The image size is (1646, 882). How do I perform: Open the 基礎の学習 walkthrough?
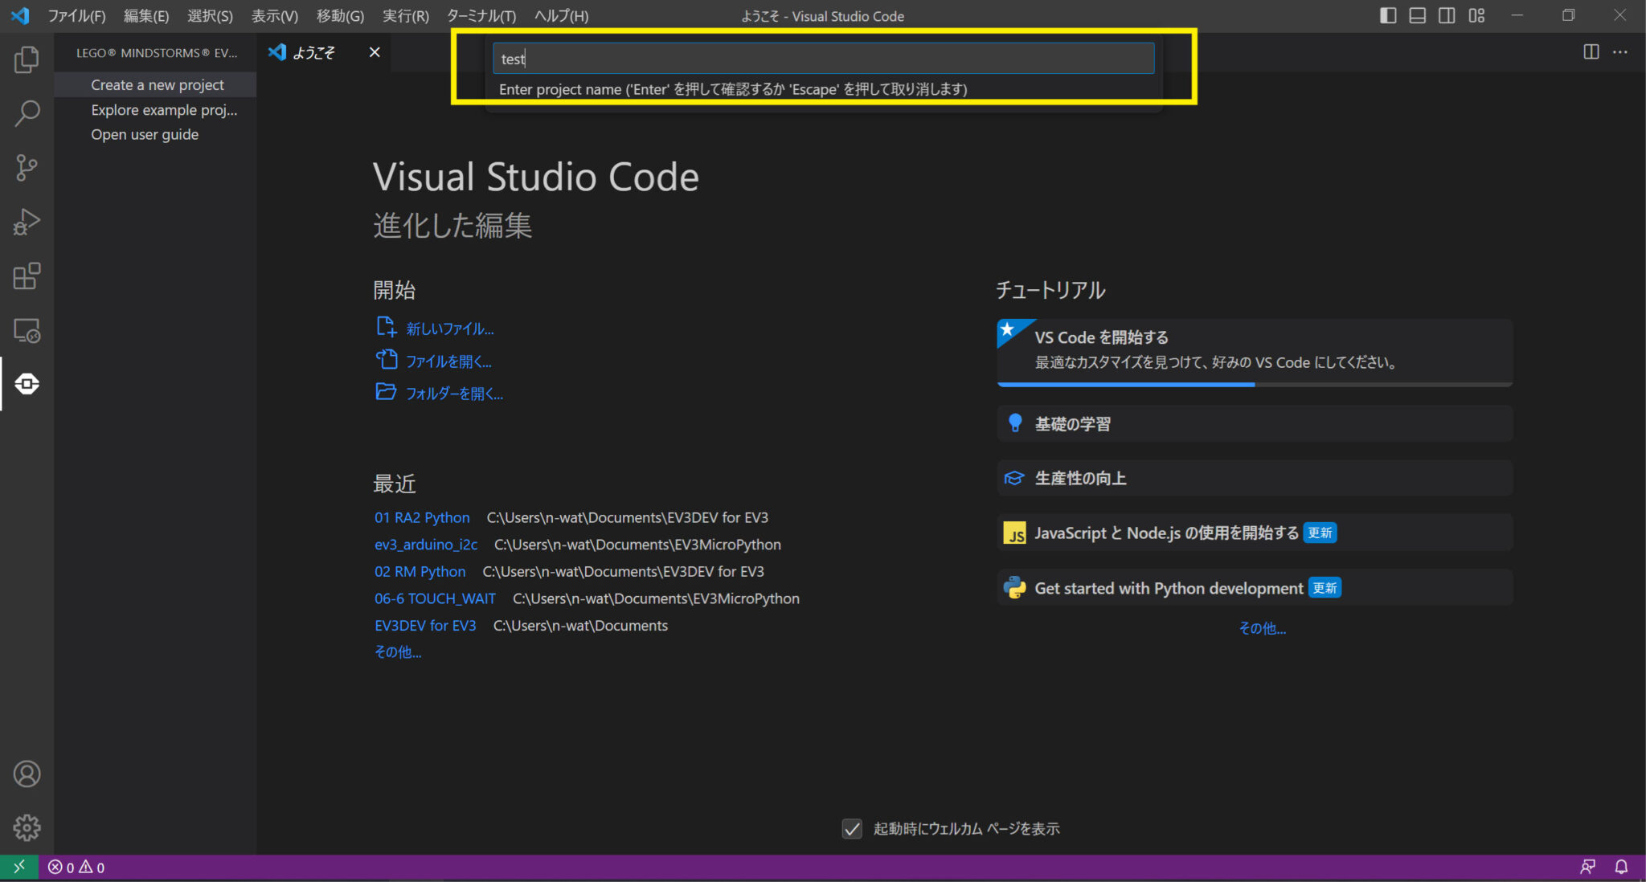1255,423
